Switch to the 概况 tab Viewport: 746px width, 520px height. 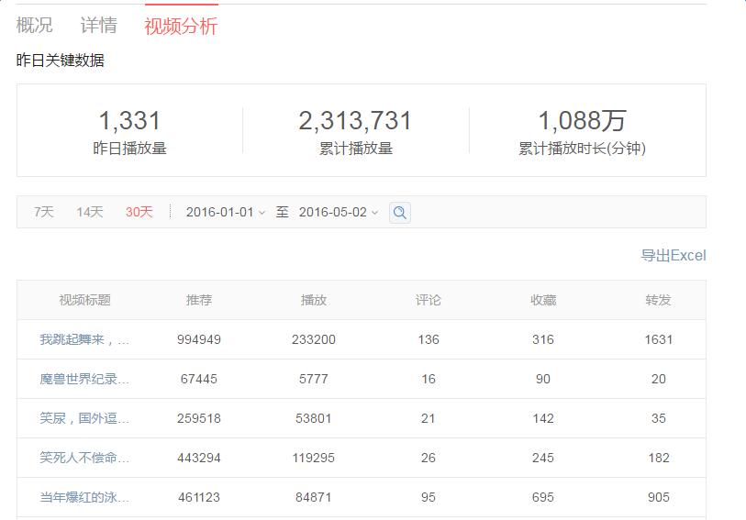click(x=34, y=25)
